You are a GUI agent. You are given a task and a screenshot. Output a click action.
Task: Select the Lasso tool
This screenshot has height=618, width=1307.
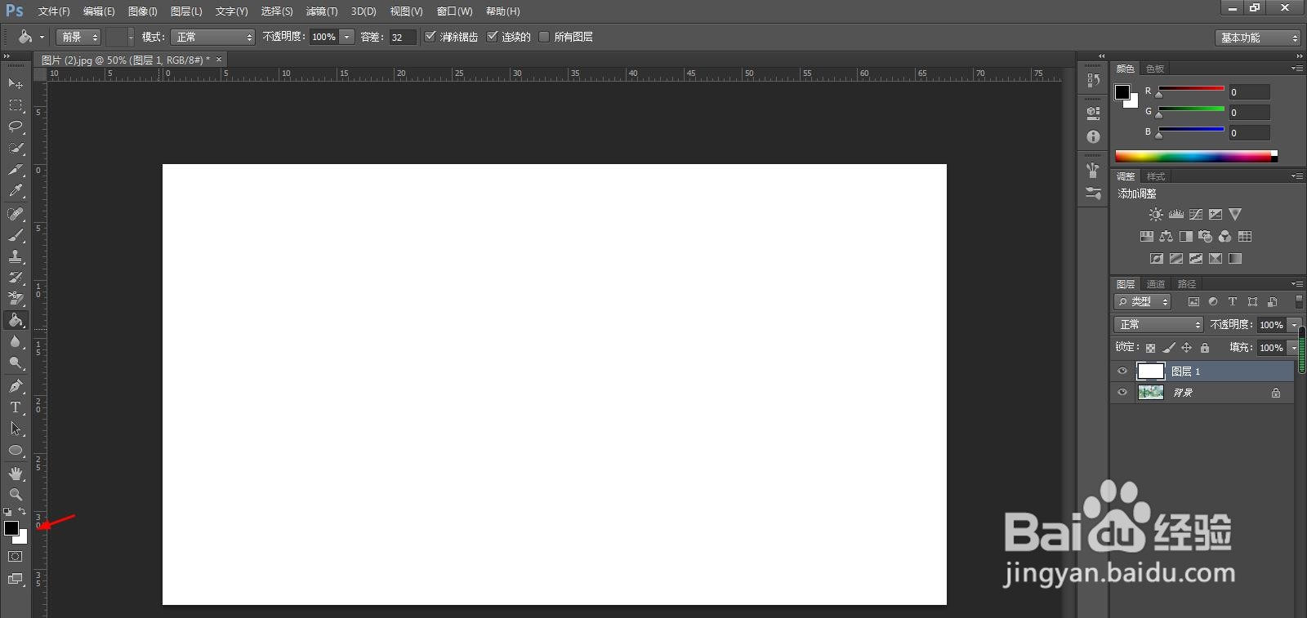coord(16,127)
